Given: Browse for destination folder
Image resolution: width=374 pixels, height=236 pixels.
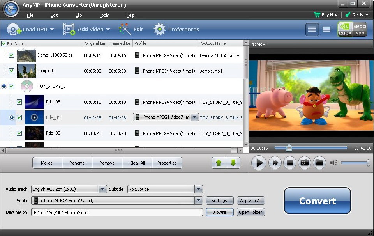Looking at the screenshot, I should [x=219, y=212].
